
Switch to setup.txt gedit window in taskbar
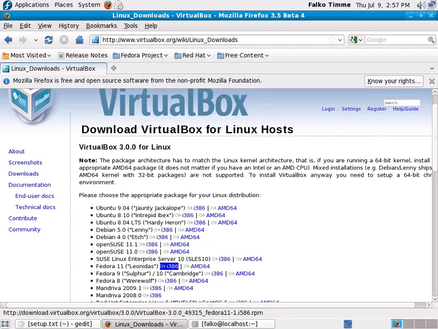(x=57, y=324)
